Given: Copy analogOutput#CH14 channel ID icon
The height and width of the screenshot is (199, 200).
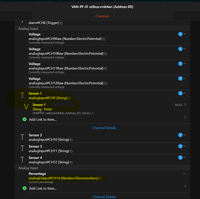Looking at the screenshot, I should tap(100, 178).
